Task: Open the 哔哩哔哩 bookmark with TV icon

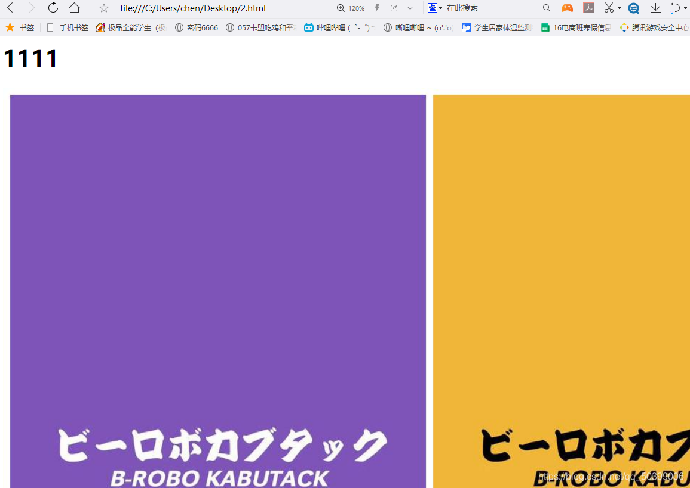Action: [x=339, y=27]
